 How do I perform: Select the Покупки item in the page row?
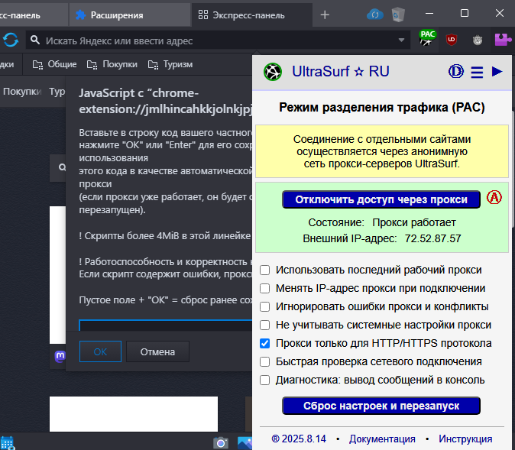22,92
